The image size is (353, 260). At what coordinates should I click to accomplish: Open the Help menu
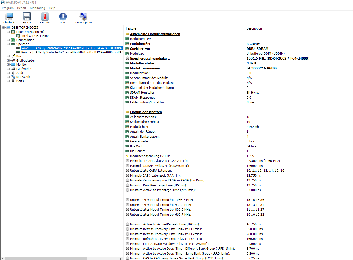click(52, 8)
